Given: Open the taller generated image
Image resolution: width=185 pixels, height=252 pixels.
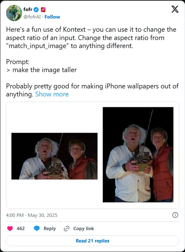Looking at the screenshot, I should [138, 155].
